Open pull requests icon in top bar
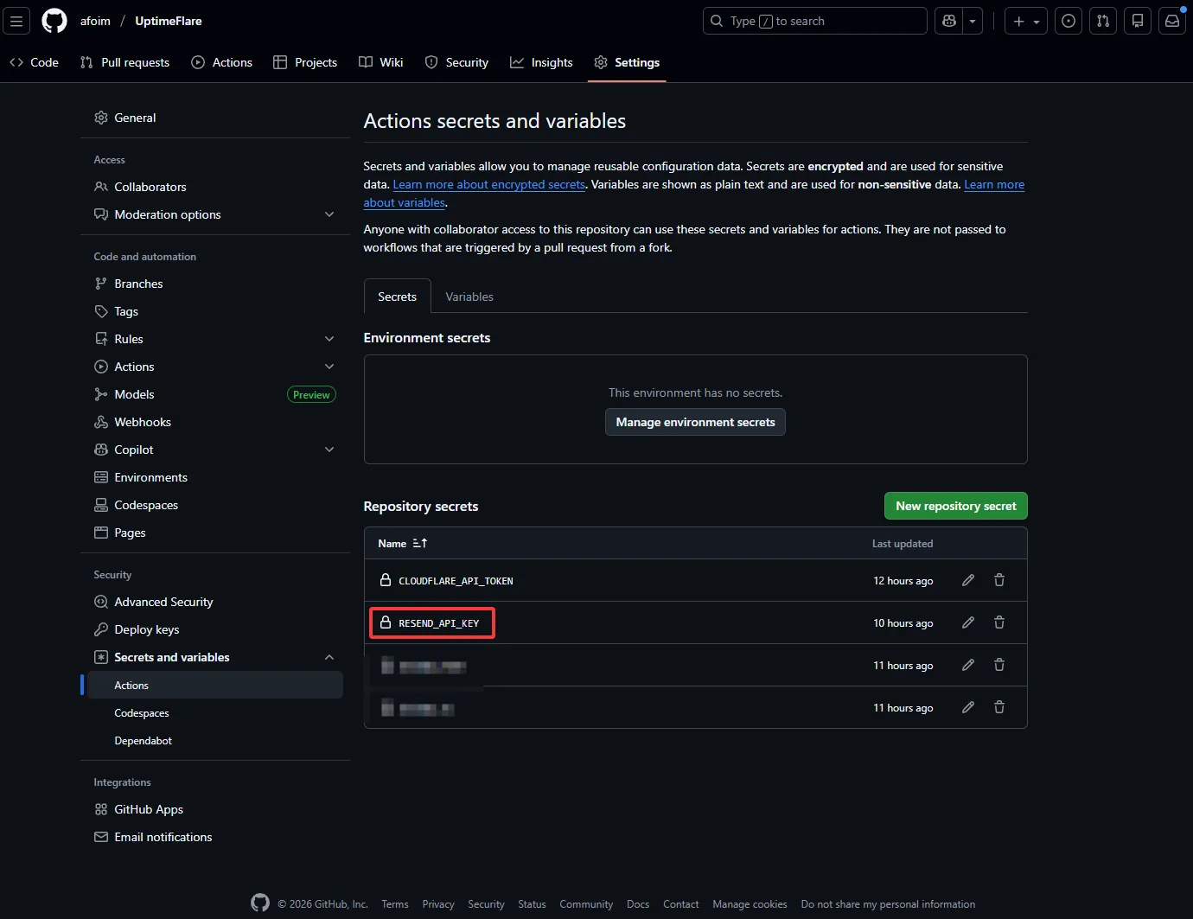This screenshot has width=1193, height=919. (1103, 21)
